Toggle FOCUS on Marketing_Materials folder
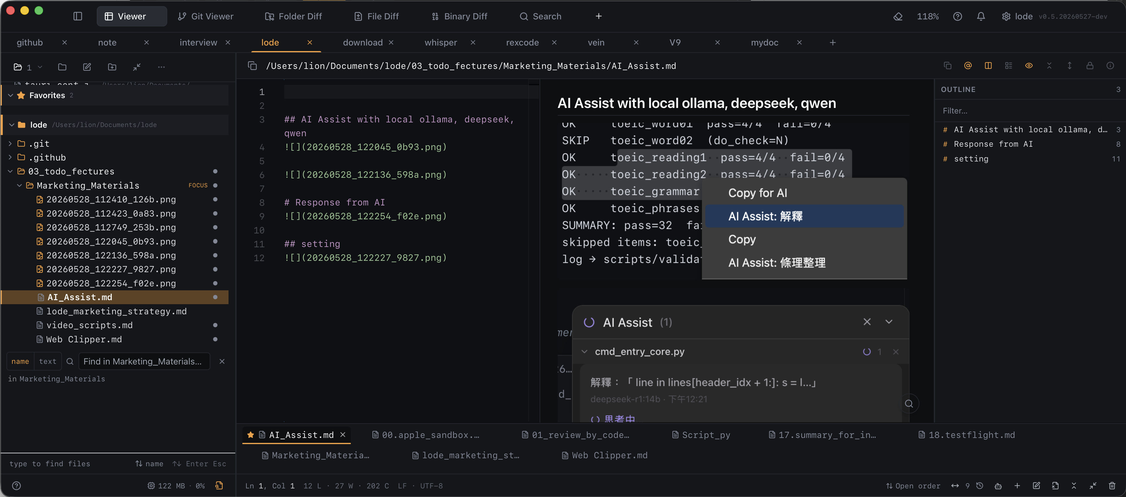 (x=198, y=185)
